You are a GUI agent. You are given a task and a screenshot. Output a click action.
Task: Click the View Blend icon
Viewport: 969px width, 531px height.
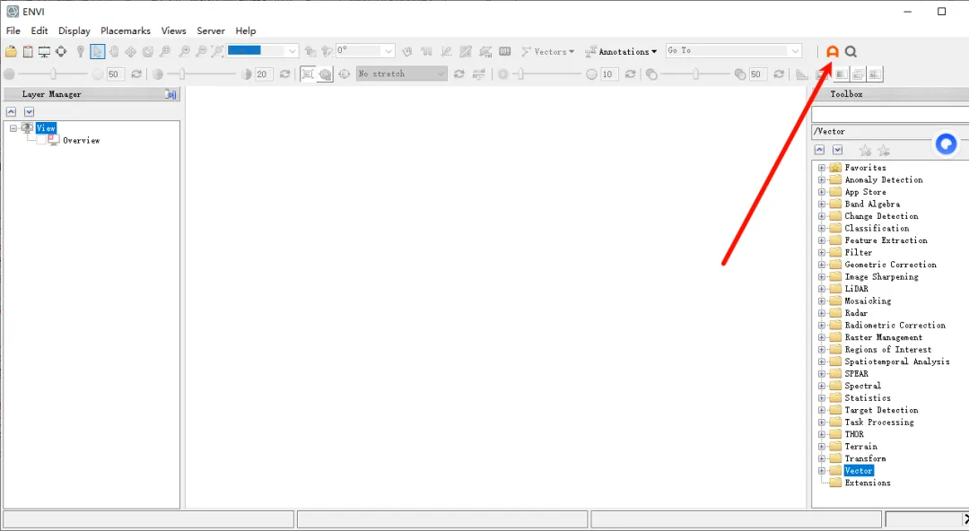pos(841,74)
